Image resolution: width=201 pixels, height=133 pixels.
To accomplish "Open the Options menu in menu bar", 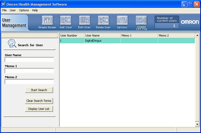I will 24,10.
